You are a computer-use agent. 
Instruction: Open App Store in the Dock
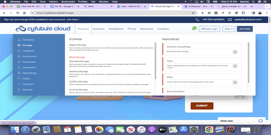tap(183, 130)
